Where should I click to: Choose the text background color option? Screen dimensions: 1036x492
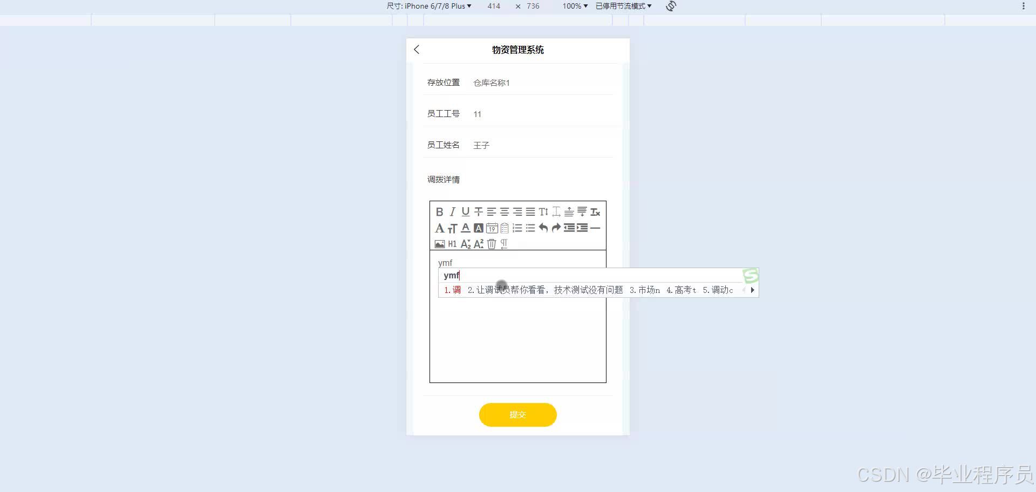[x=478, y=228]
